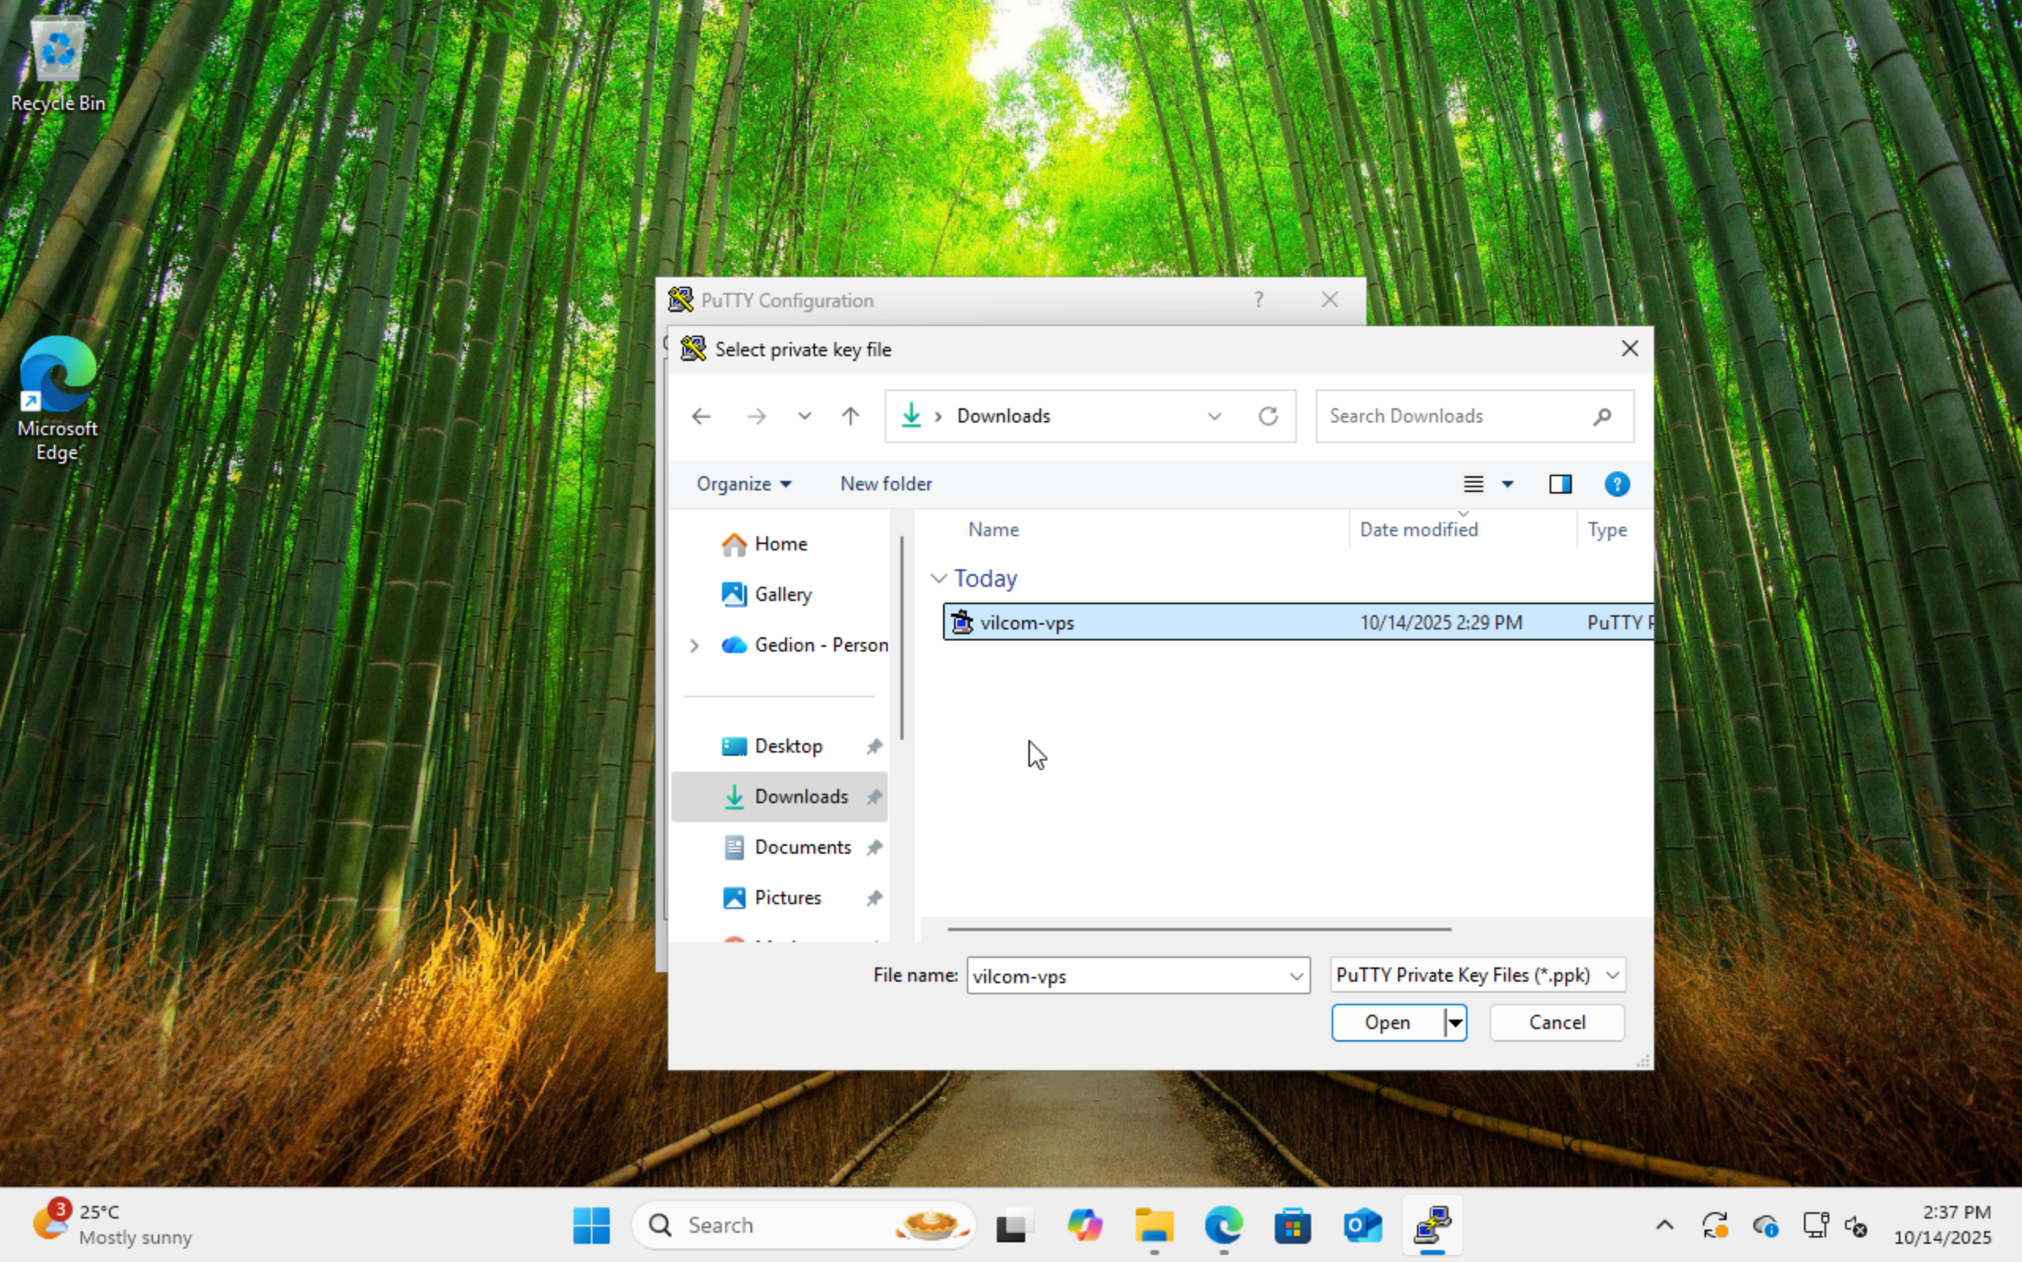Image resolution: width=2022 pixels, height=1262 pixels.
Task: Open the recent locations dropdown chevron
Action: pyautogui.click(x=805, y=415)
